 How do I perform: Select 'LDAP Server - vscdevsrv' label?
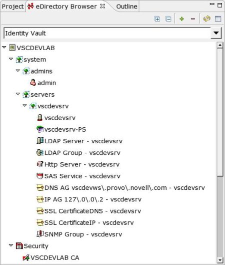coord(83,141)
